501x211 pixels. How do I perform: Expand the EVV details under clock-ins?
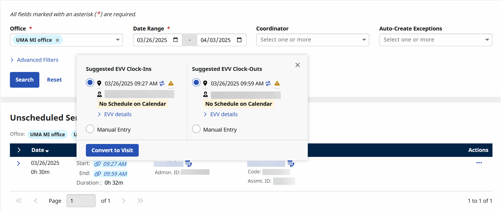click(x=118, y=114)
